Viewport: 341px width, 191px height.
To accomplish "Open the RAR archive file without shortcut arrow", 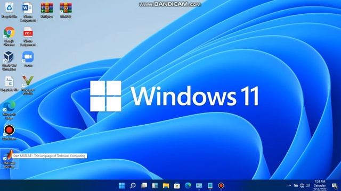I will click(x=47, y=10).
